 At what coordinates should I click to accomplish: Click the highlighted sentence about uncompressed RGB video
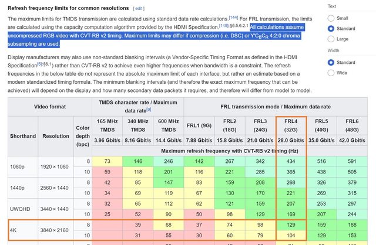point(176,35)
